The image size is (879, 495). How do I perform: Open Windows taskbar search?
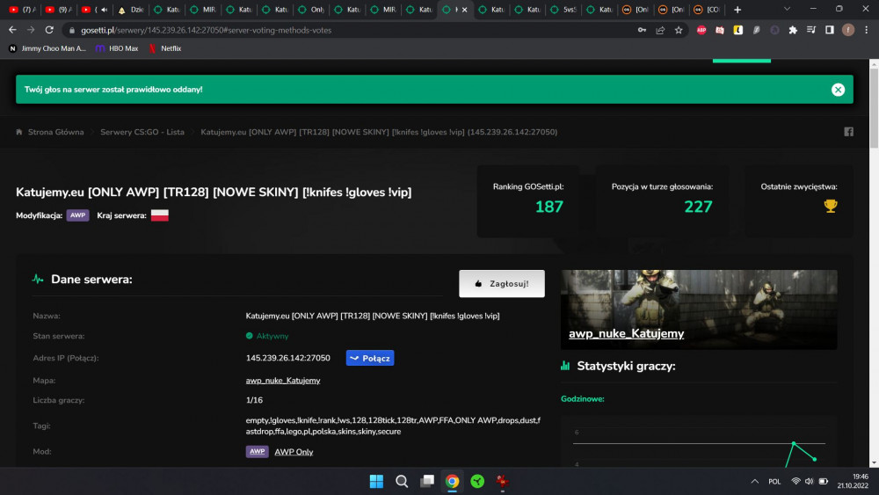pyautogui.click(x=402, y=481)
